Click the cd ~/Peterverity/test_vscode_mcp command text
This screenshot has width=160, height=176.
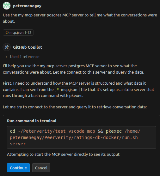[52, 131]
